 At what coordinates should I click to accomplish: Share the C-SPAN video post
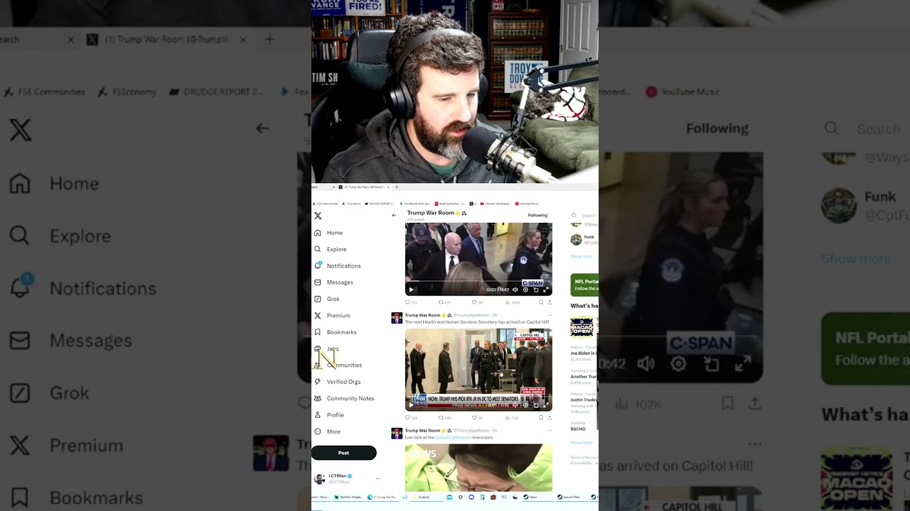(x=549, y=302)
